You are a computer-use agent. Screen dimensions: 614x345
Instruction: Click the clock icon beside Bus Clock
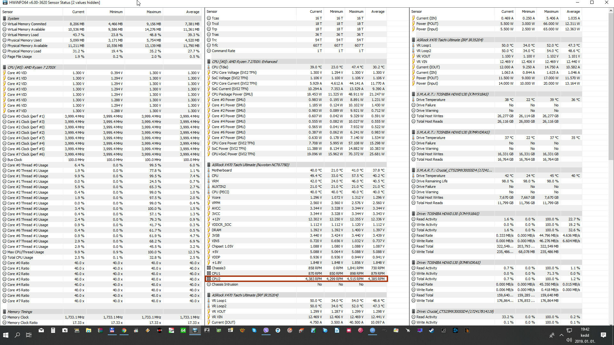click(x=4, y=160)
